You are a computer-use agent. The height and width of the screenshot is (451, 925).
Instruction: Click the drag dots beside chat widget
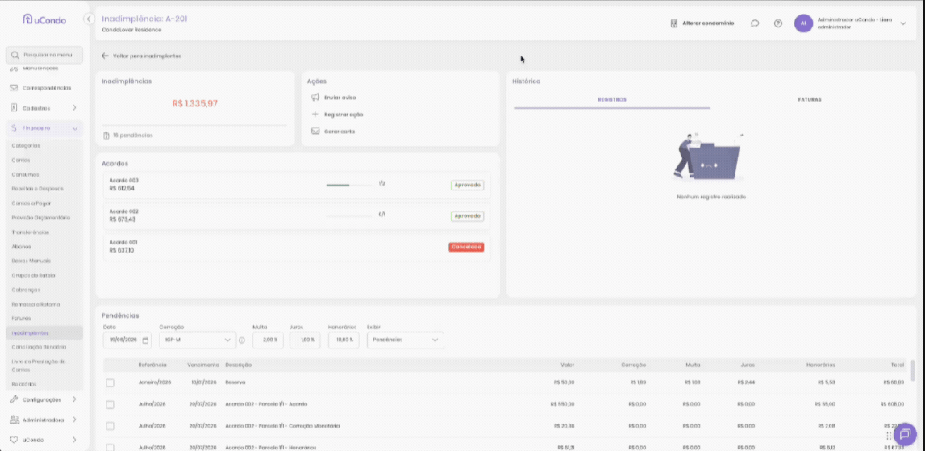tap(889, 436)
